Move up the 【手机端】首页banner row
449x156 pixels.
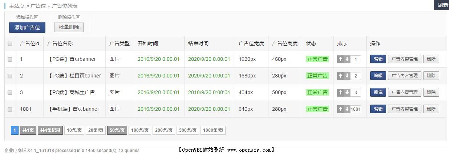click(340, 109)
